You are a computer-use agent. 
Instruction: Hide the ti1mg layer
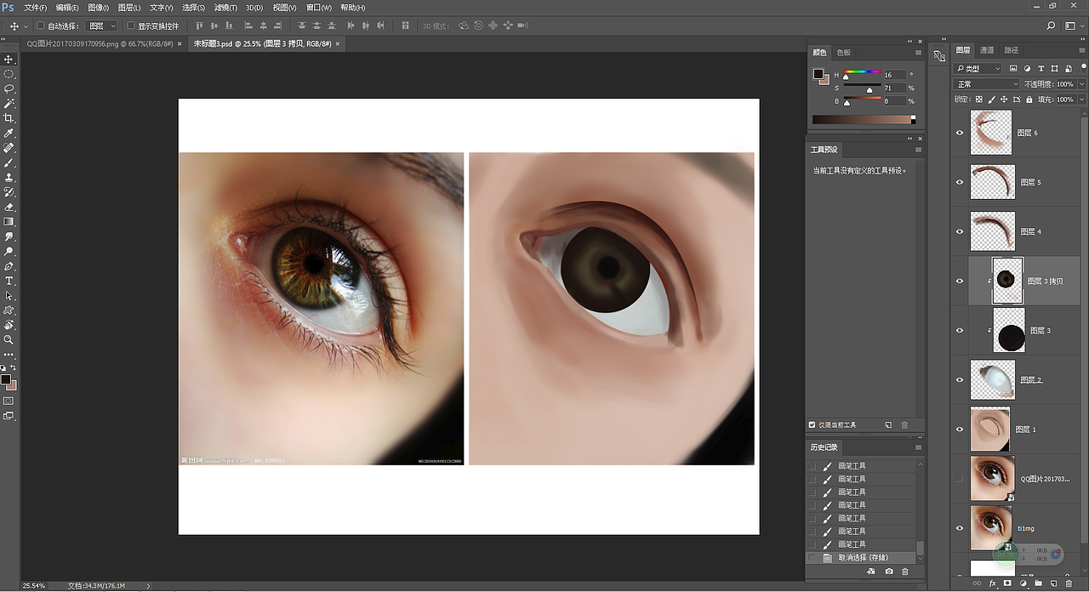point(960,528)
